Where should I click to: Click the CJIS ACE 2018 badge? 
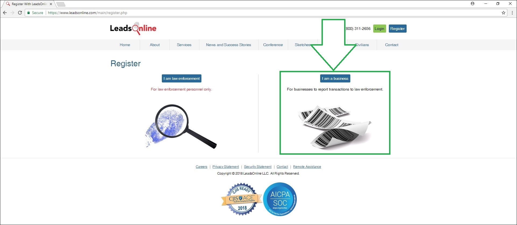tap(242, 199)
